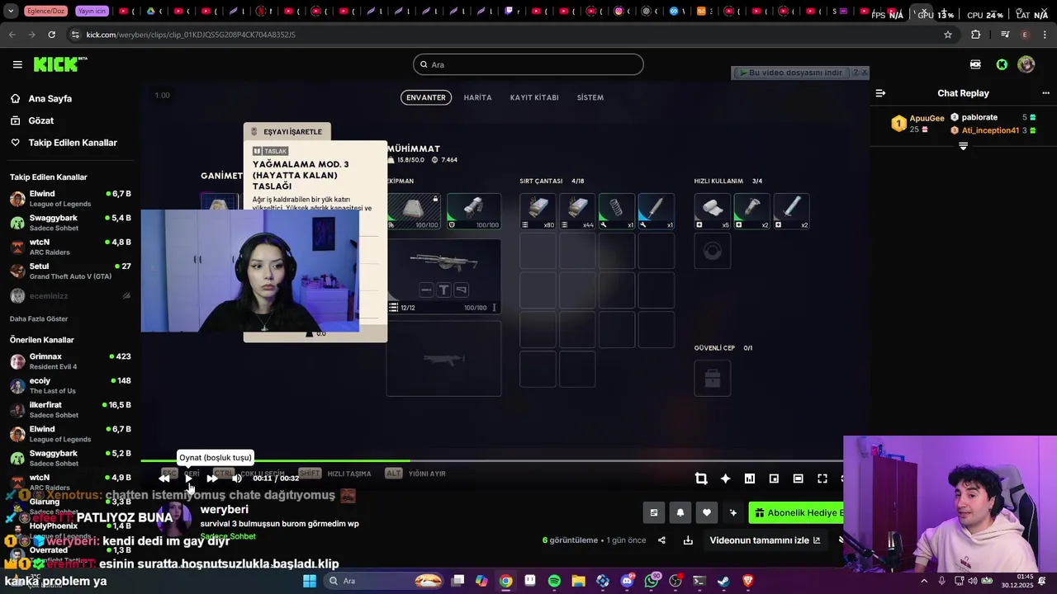The image size is (1057, 594).
Task: Open Steam from the taskbar
Action: coord(723,581)
